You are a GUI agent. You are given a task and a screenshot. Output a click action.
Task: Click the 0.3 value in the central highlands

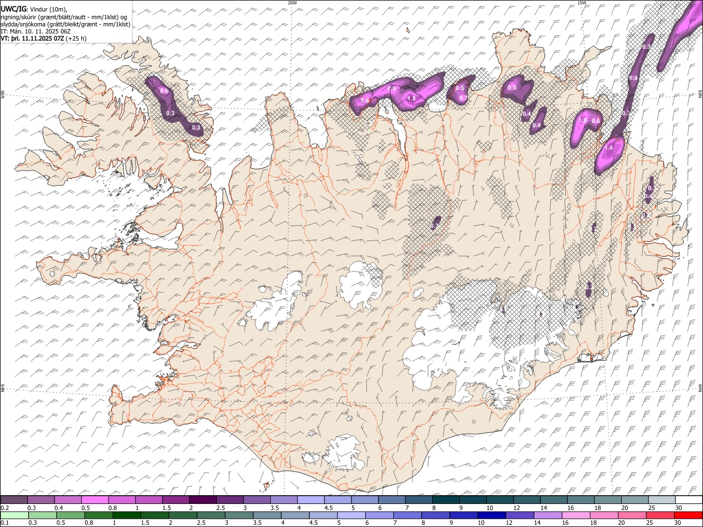tap(435, 226)
